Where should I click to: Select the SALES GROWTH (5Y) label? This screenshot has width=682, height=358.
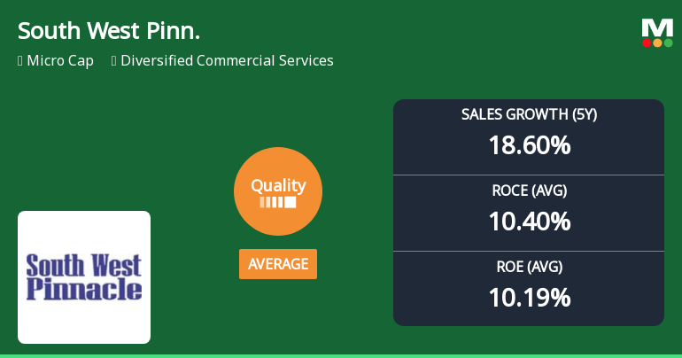click(529, 114)
